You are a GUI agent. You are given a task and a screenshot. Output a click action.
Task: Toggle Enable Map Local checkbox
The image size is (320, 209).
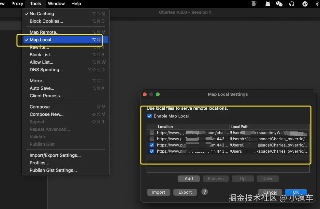pyautogui.click(x=150, y=116)
